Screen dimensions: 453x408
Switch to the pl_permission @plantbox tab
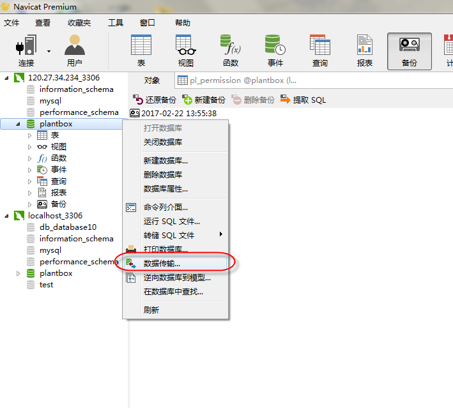click(237, 80)
